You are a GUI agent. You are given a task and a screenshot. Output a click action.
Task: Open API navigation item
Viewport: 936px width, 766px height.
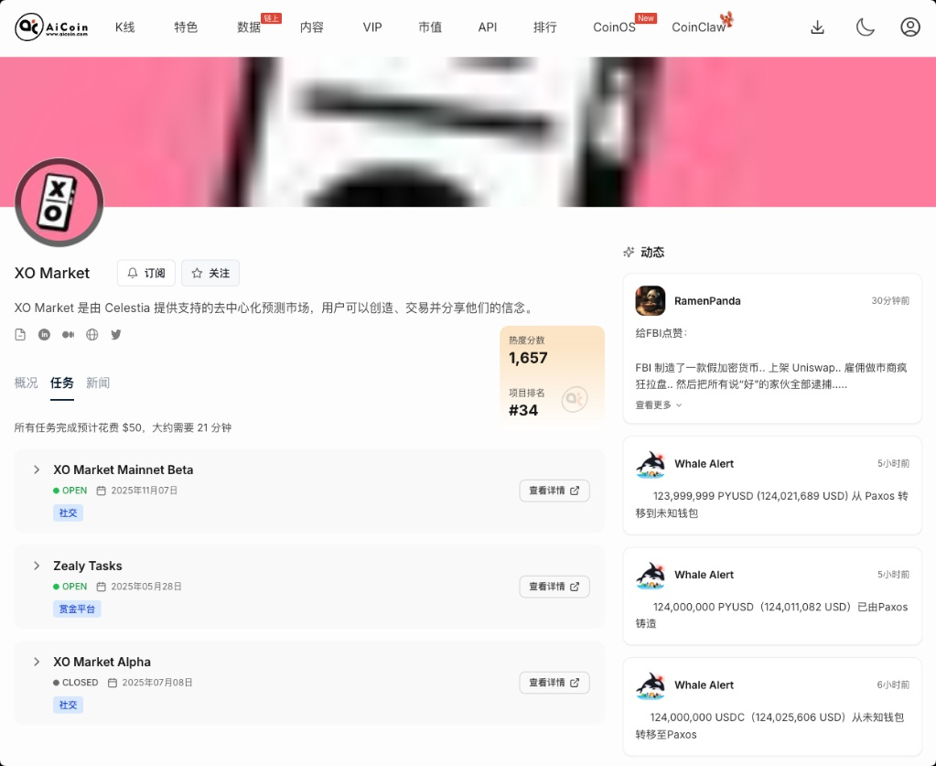(487, 27)
